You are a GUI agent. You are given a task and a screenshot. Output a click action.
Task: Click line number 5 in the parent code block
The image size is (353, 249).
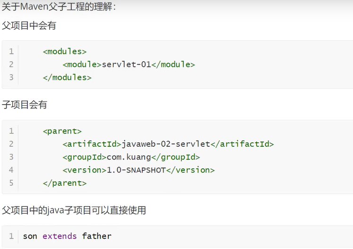pyautogui.click(x=11, y=183)
